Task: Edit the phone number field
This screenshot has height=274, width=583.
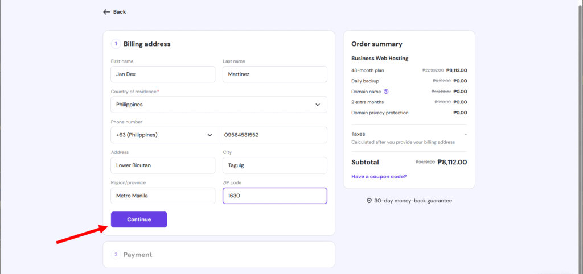Action: 273,135
